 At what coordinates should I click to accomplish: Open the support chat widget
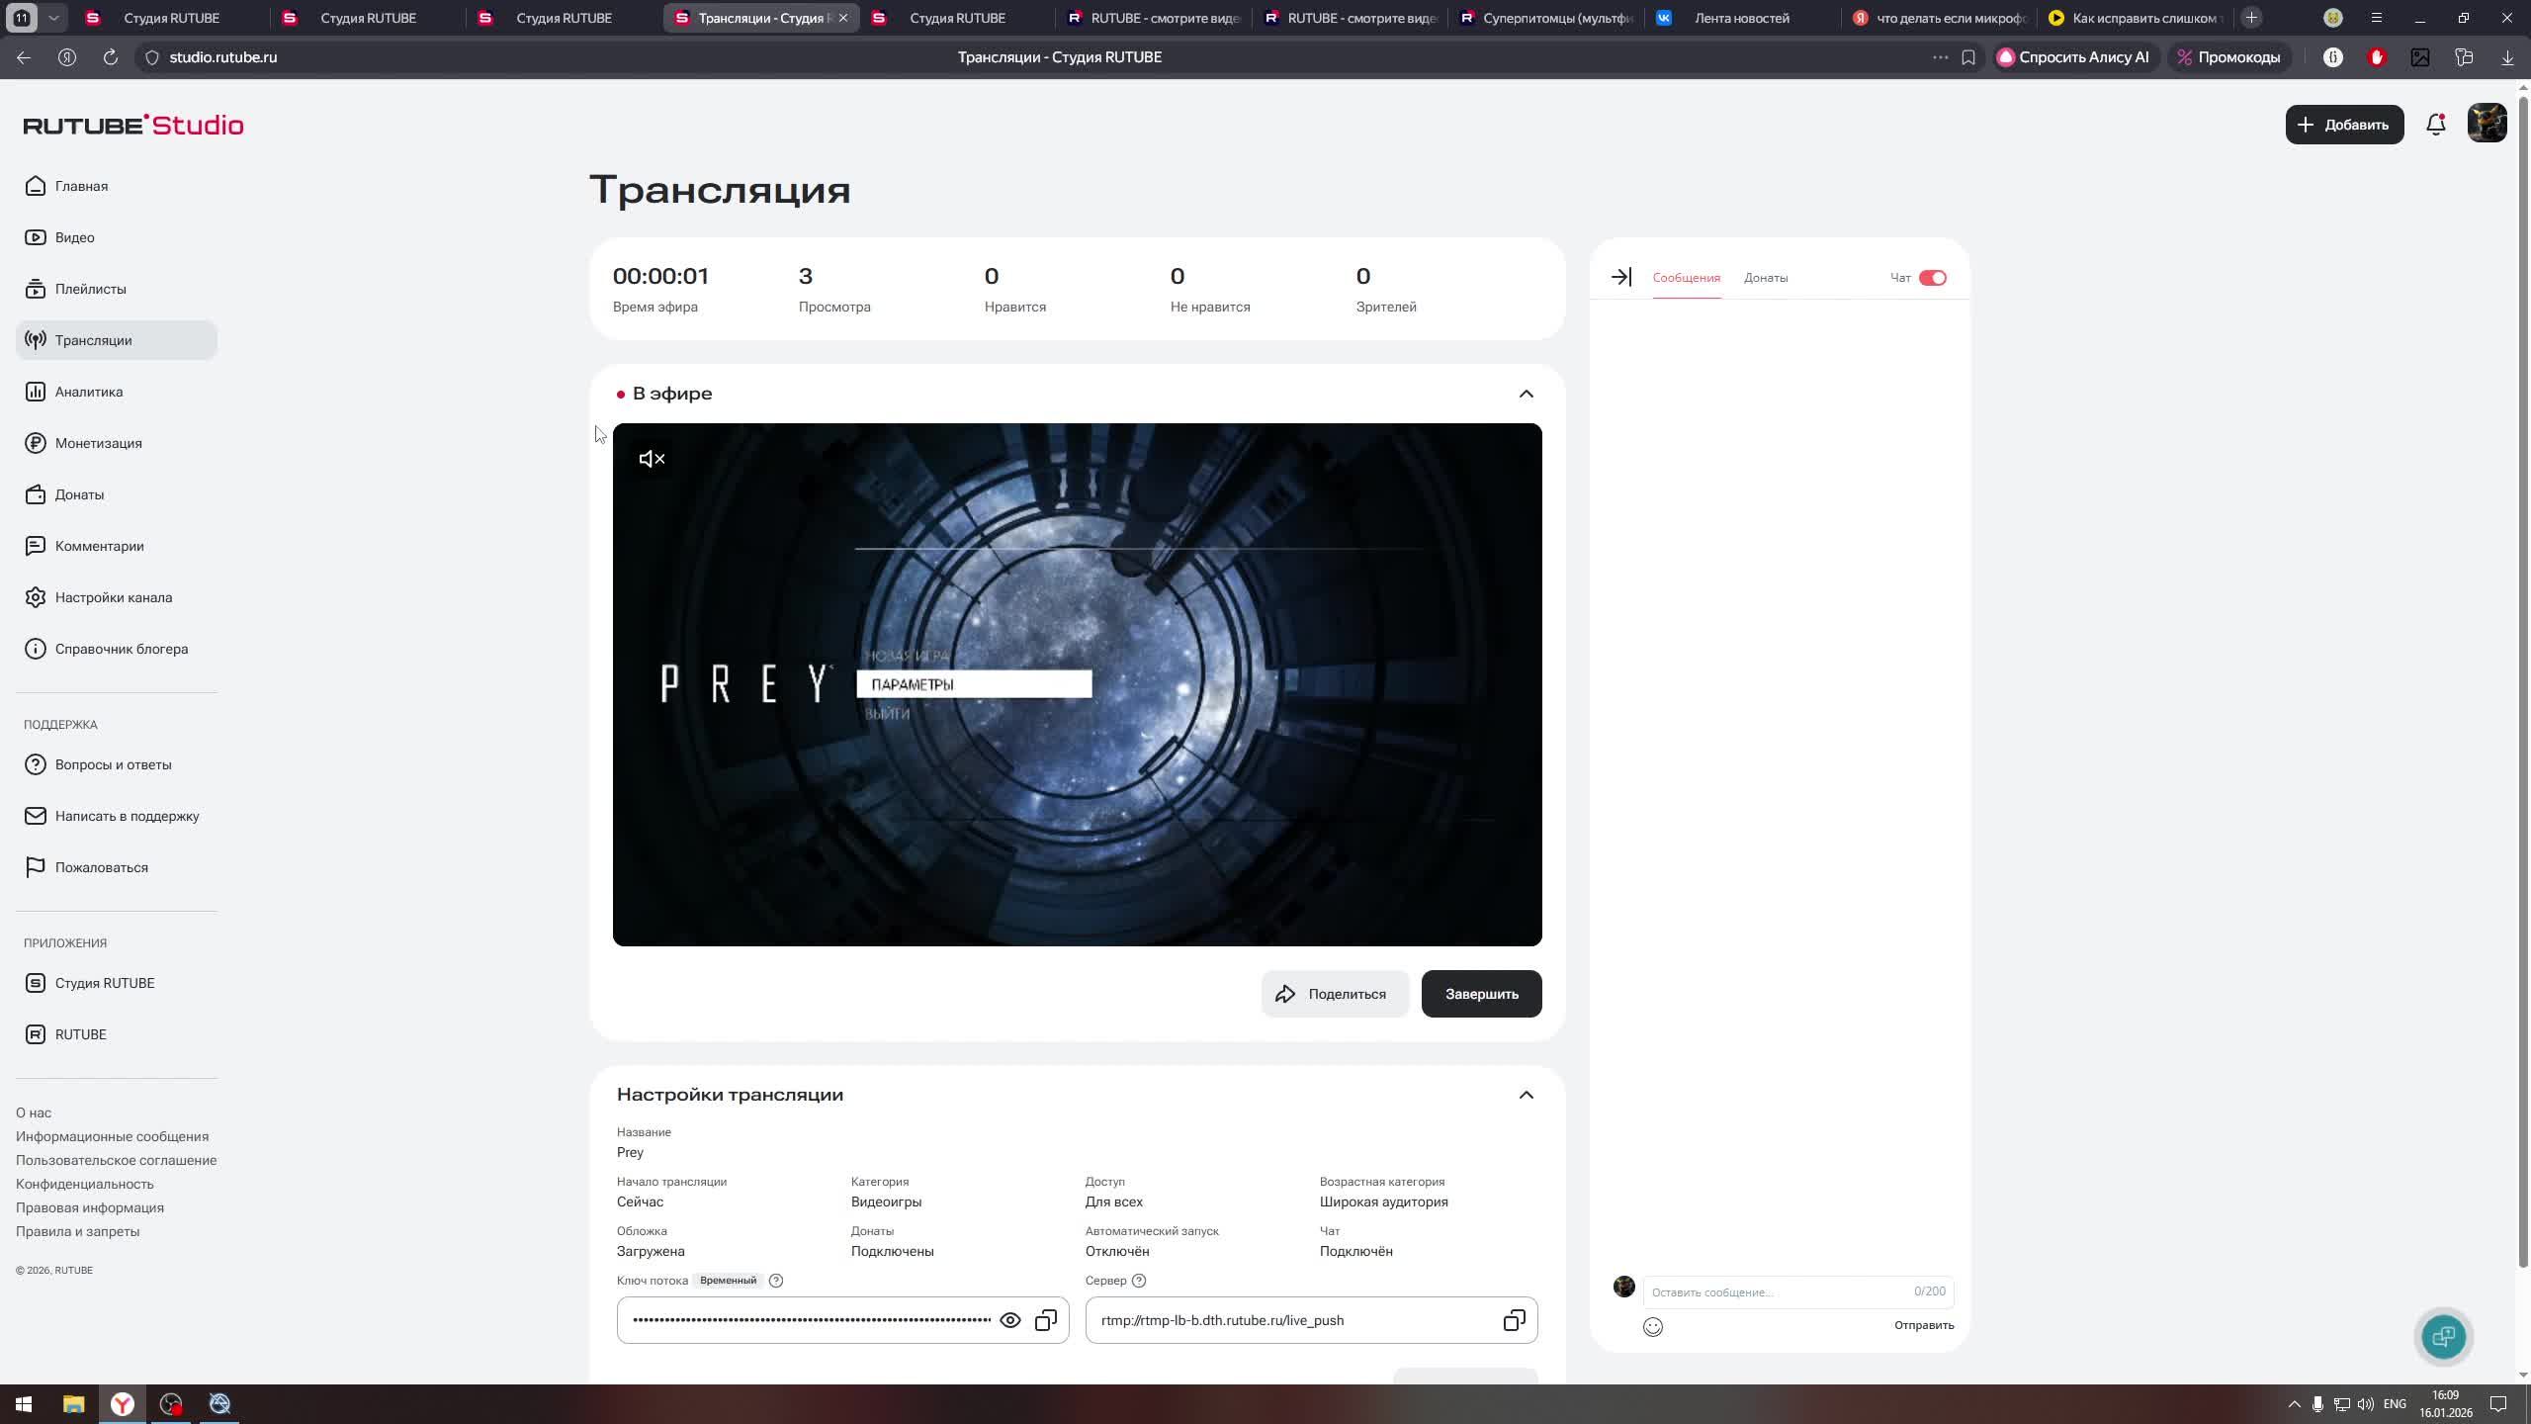(x=2444, y=1337)
